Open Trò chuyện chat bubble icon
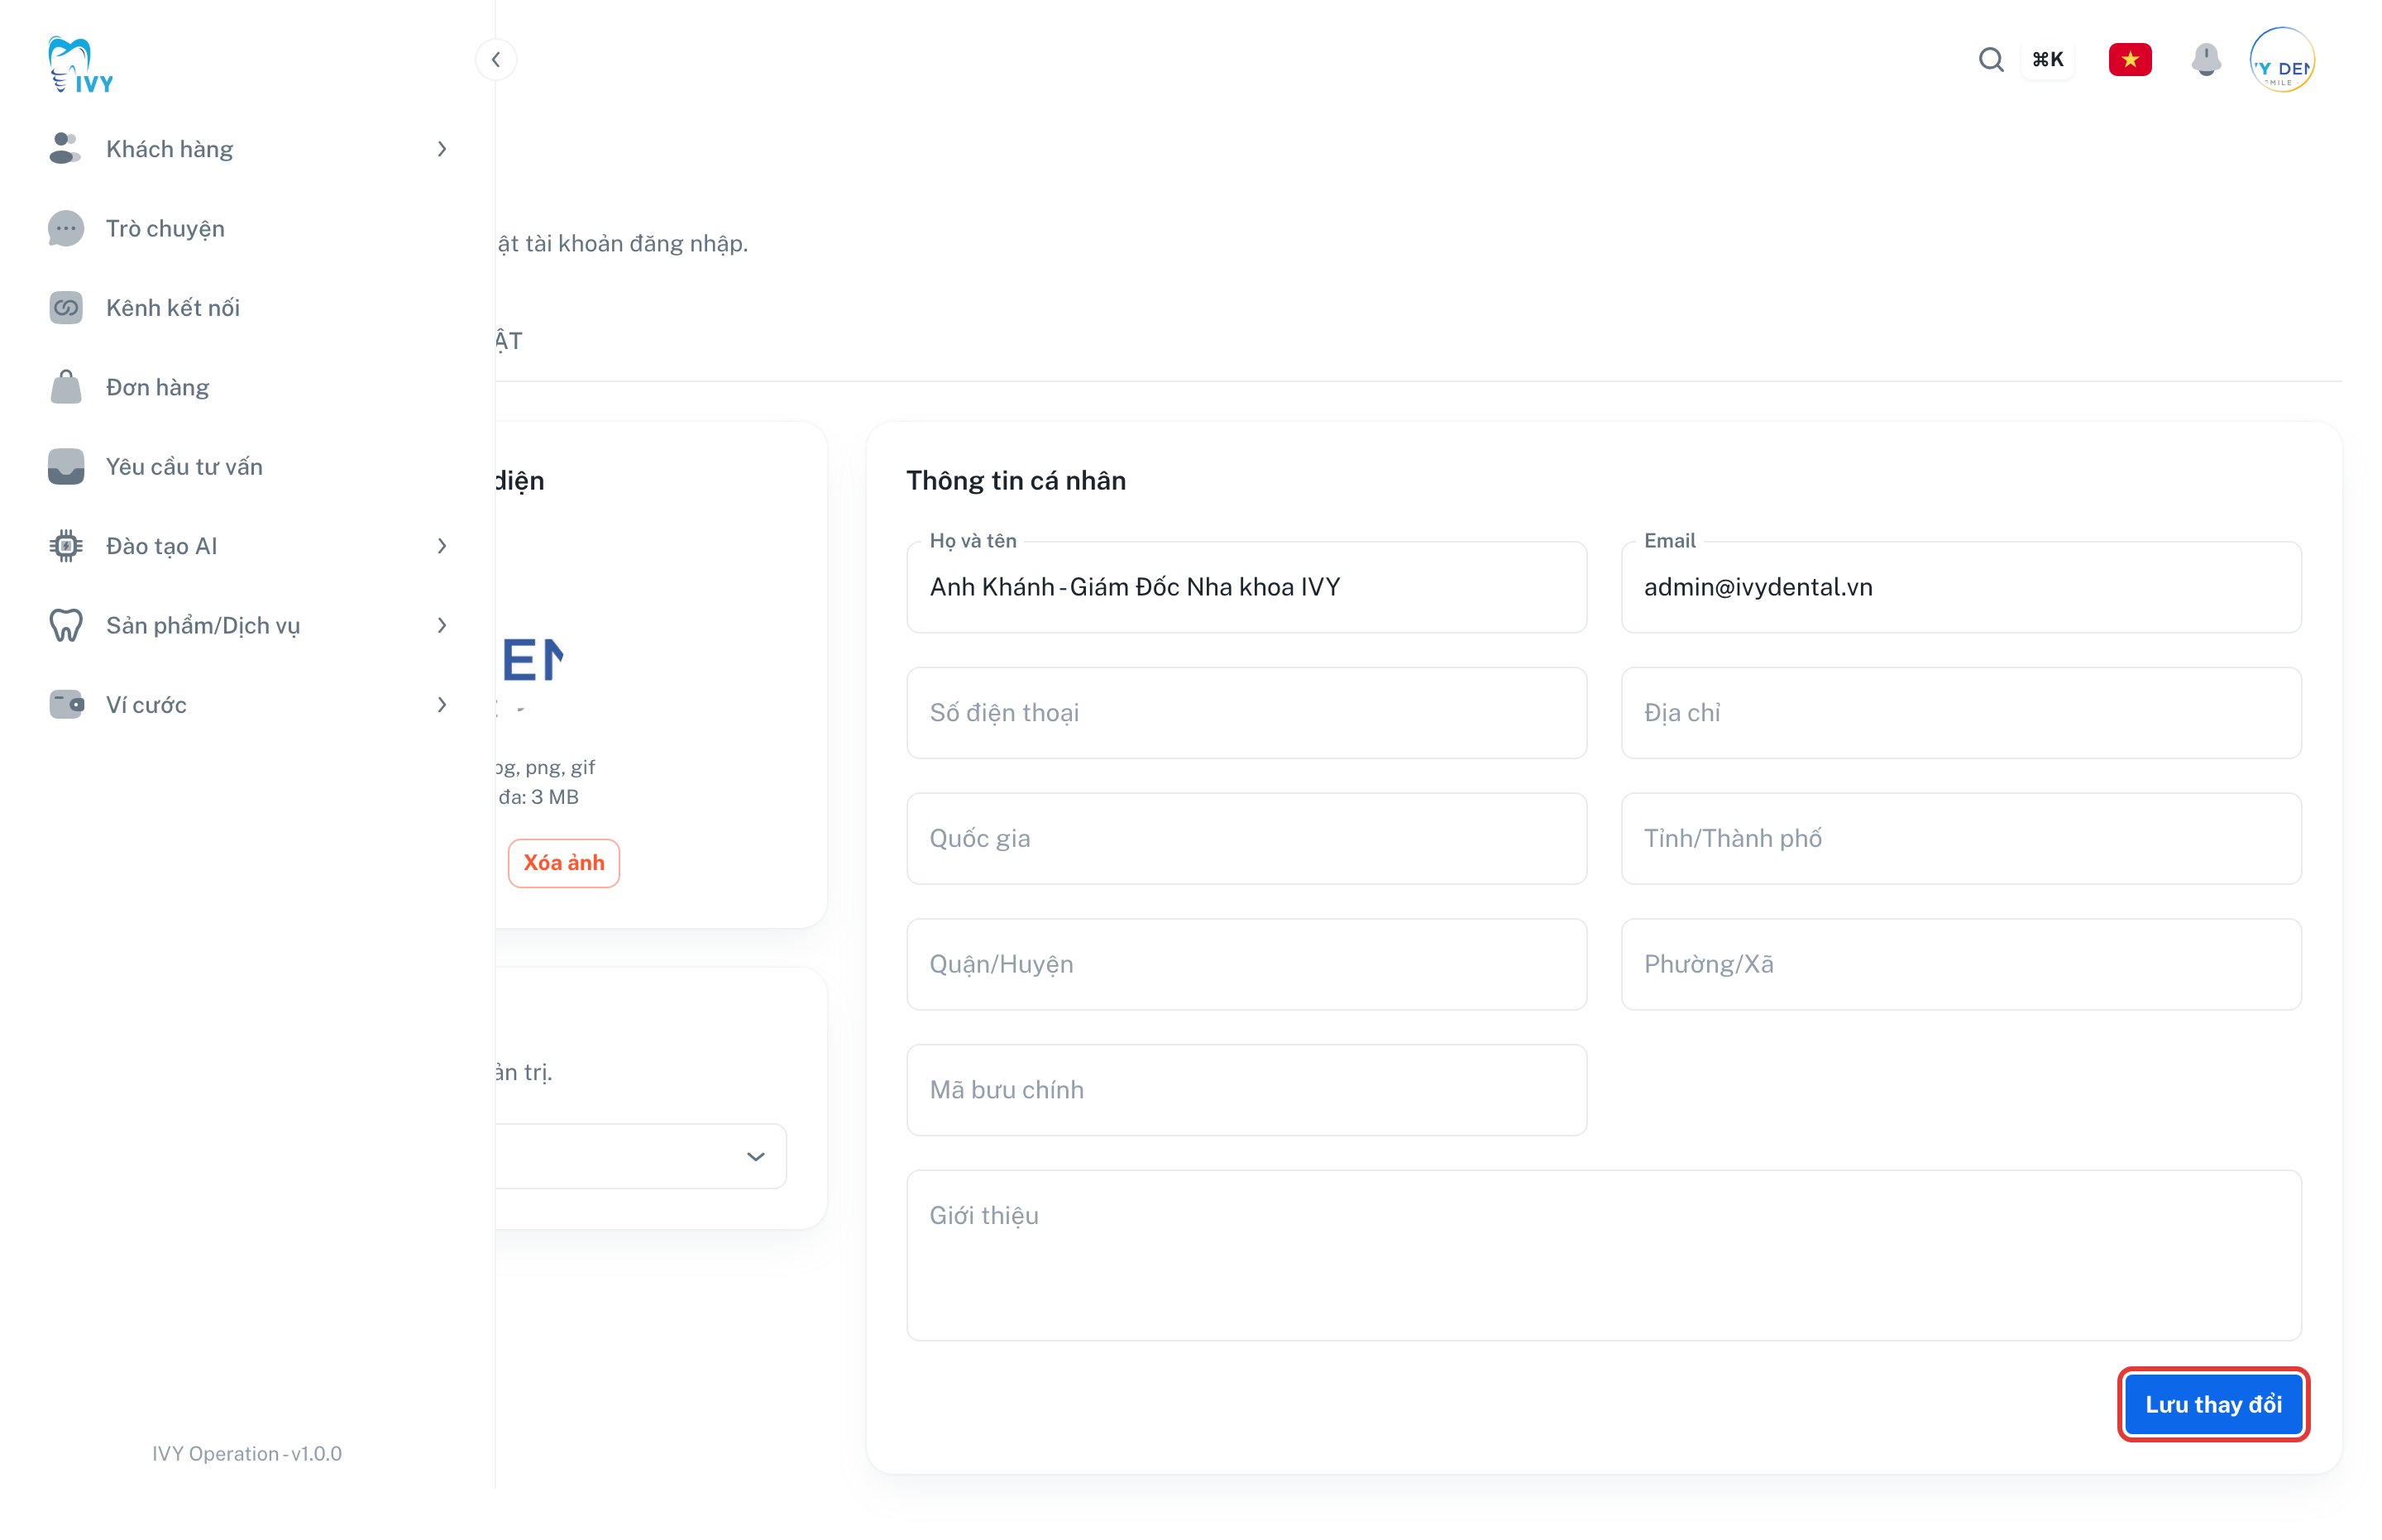Image resolution: width=2382 pixels, height=1540 pixels. click(65, 228)
